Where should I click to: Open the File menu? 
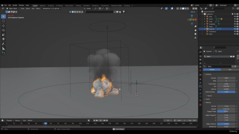click(6, 5)
